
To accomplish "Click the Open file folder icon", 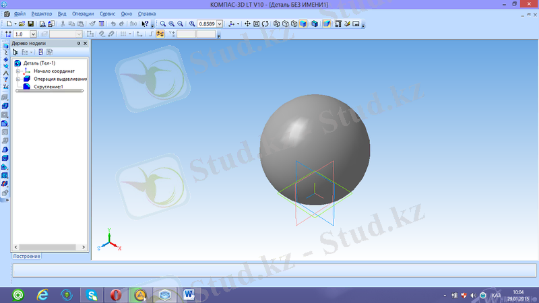I will [x=22, y=24].
